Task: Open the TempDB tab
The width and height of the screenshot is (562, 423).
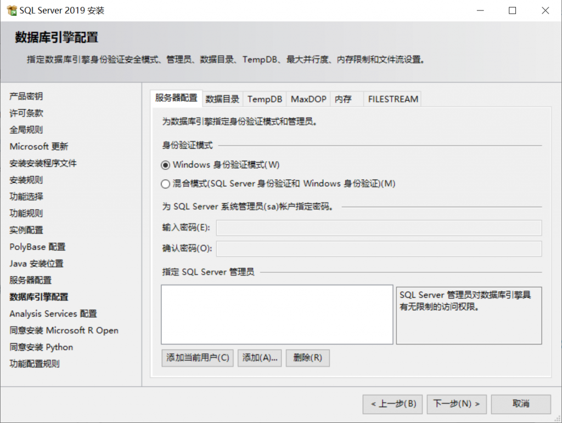Action: click(265, 99)
